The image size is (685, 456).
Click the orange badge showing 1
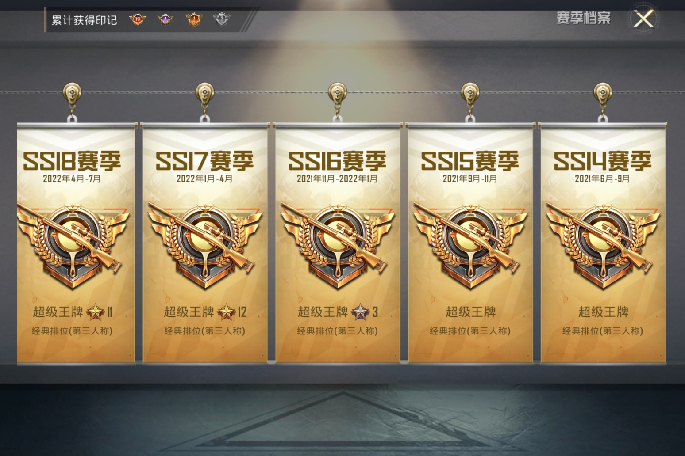point(193,19)
